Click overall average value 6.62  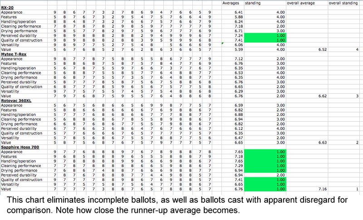pos(323,96)
